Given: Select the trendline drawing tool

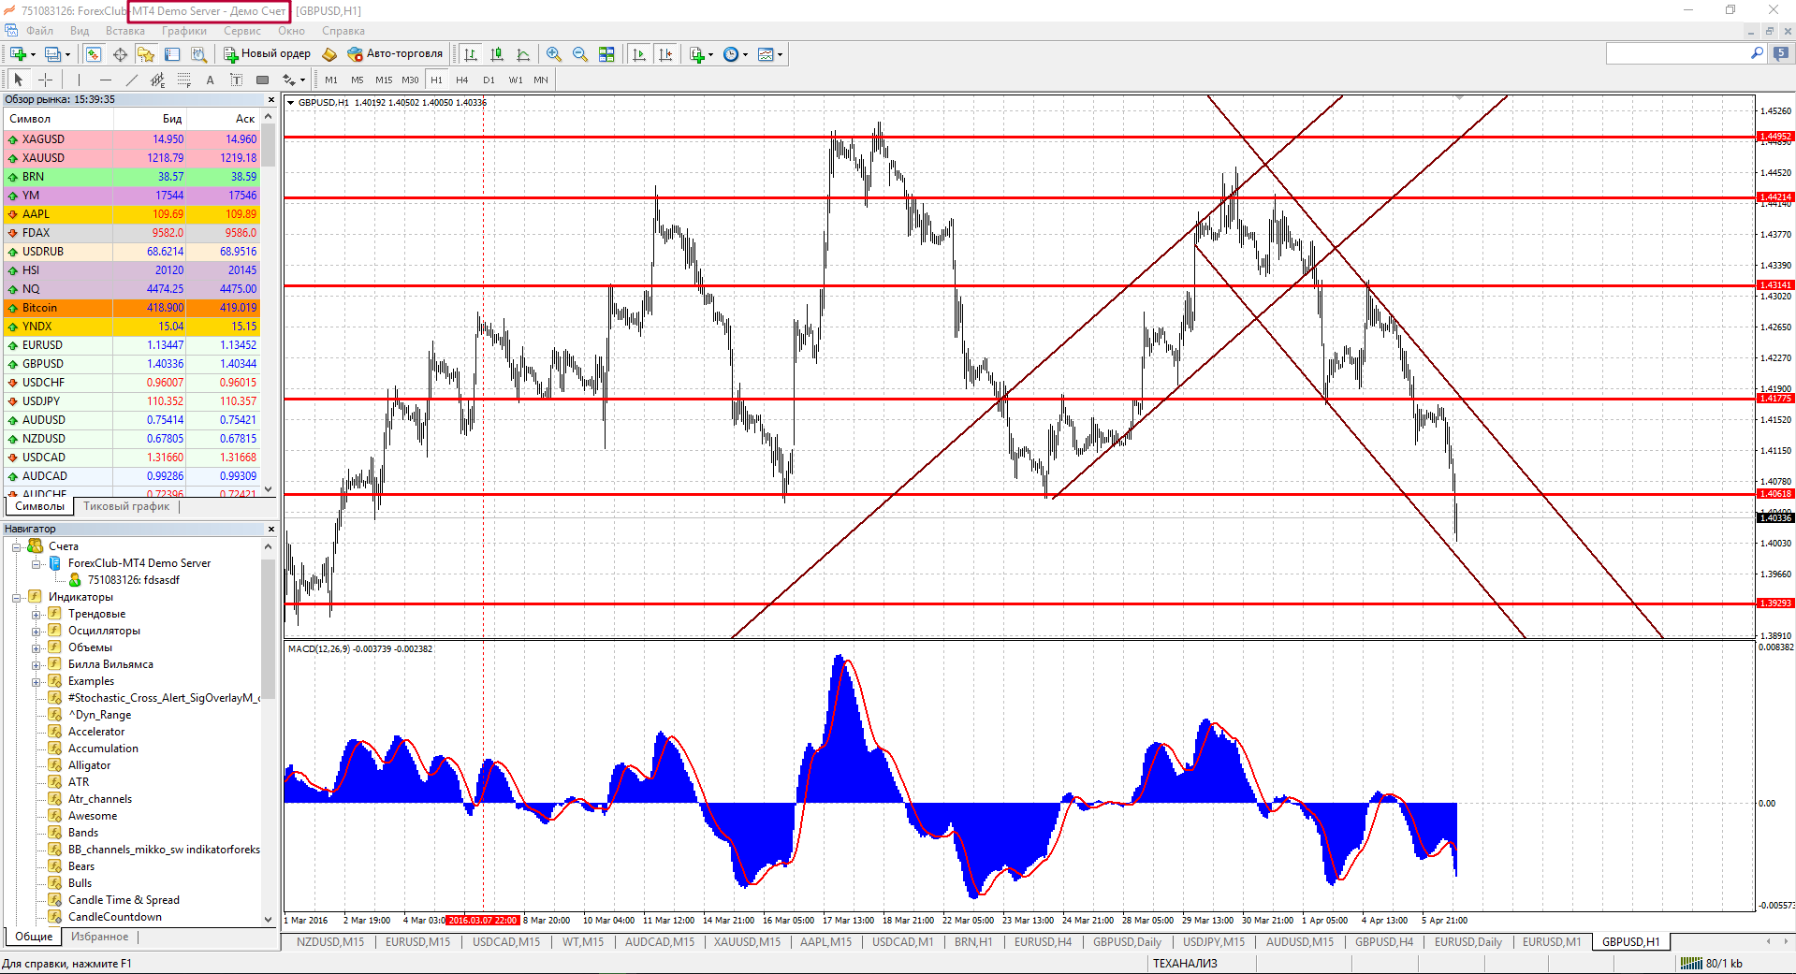Looking at the screenshot, I should pos(131,80).
